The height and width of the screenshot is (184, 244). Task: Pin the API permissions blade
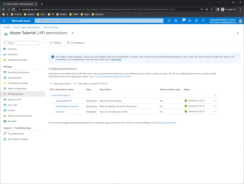(x=72, y=33)
